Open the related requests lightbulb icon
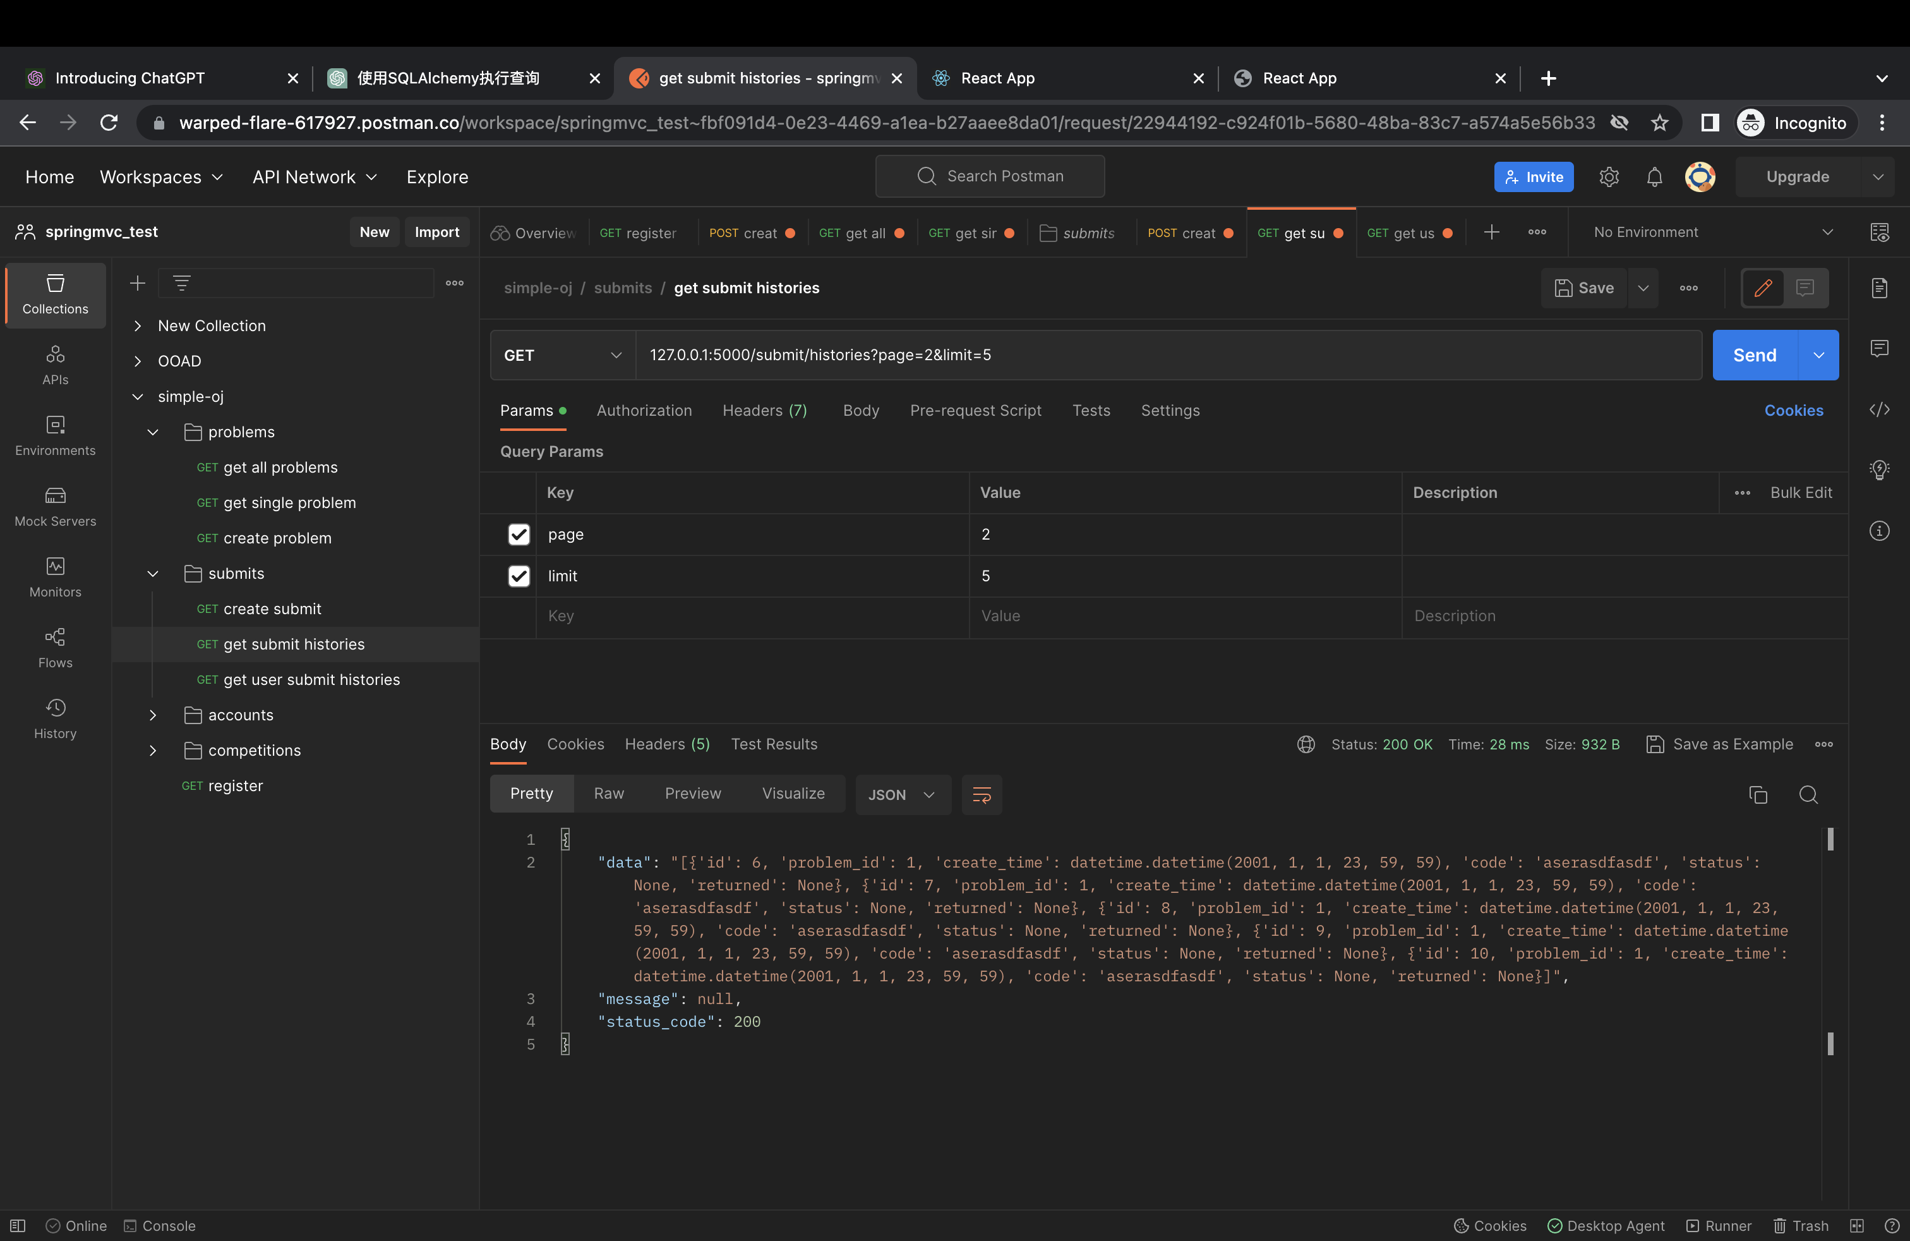Screen dimensions: 1910x1241 (1880, 470)
